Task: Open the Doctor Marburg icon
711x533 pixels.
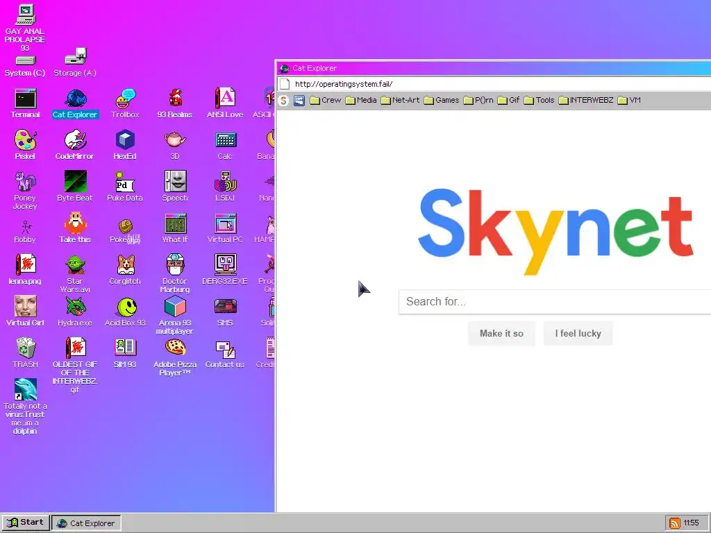Action: (x=175, y=273)
